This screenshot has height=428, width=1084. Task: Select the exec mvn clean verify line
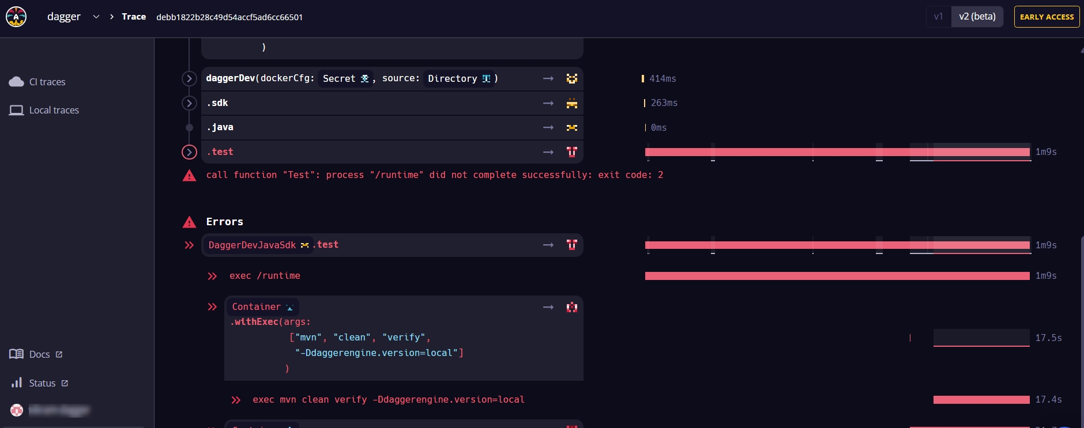point(389,400)
